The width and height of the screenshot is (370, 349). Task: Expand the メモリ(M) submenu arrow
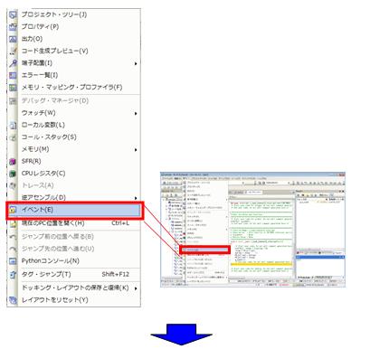click(136, 150)
